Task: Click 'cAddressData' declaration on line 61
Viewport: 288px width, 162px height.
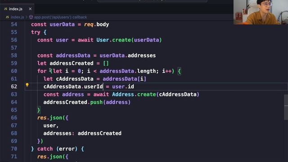Action: [75, 79]
